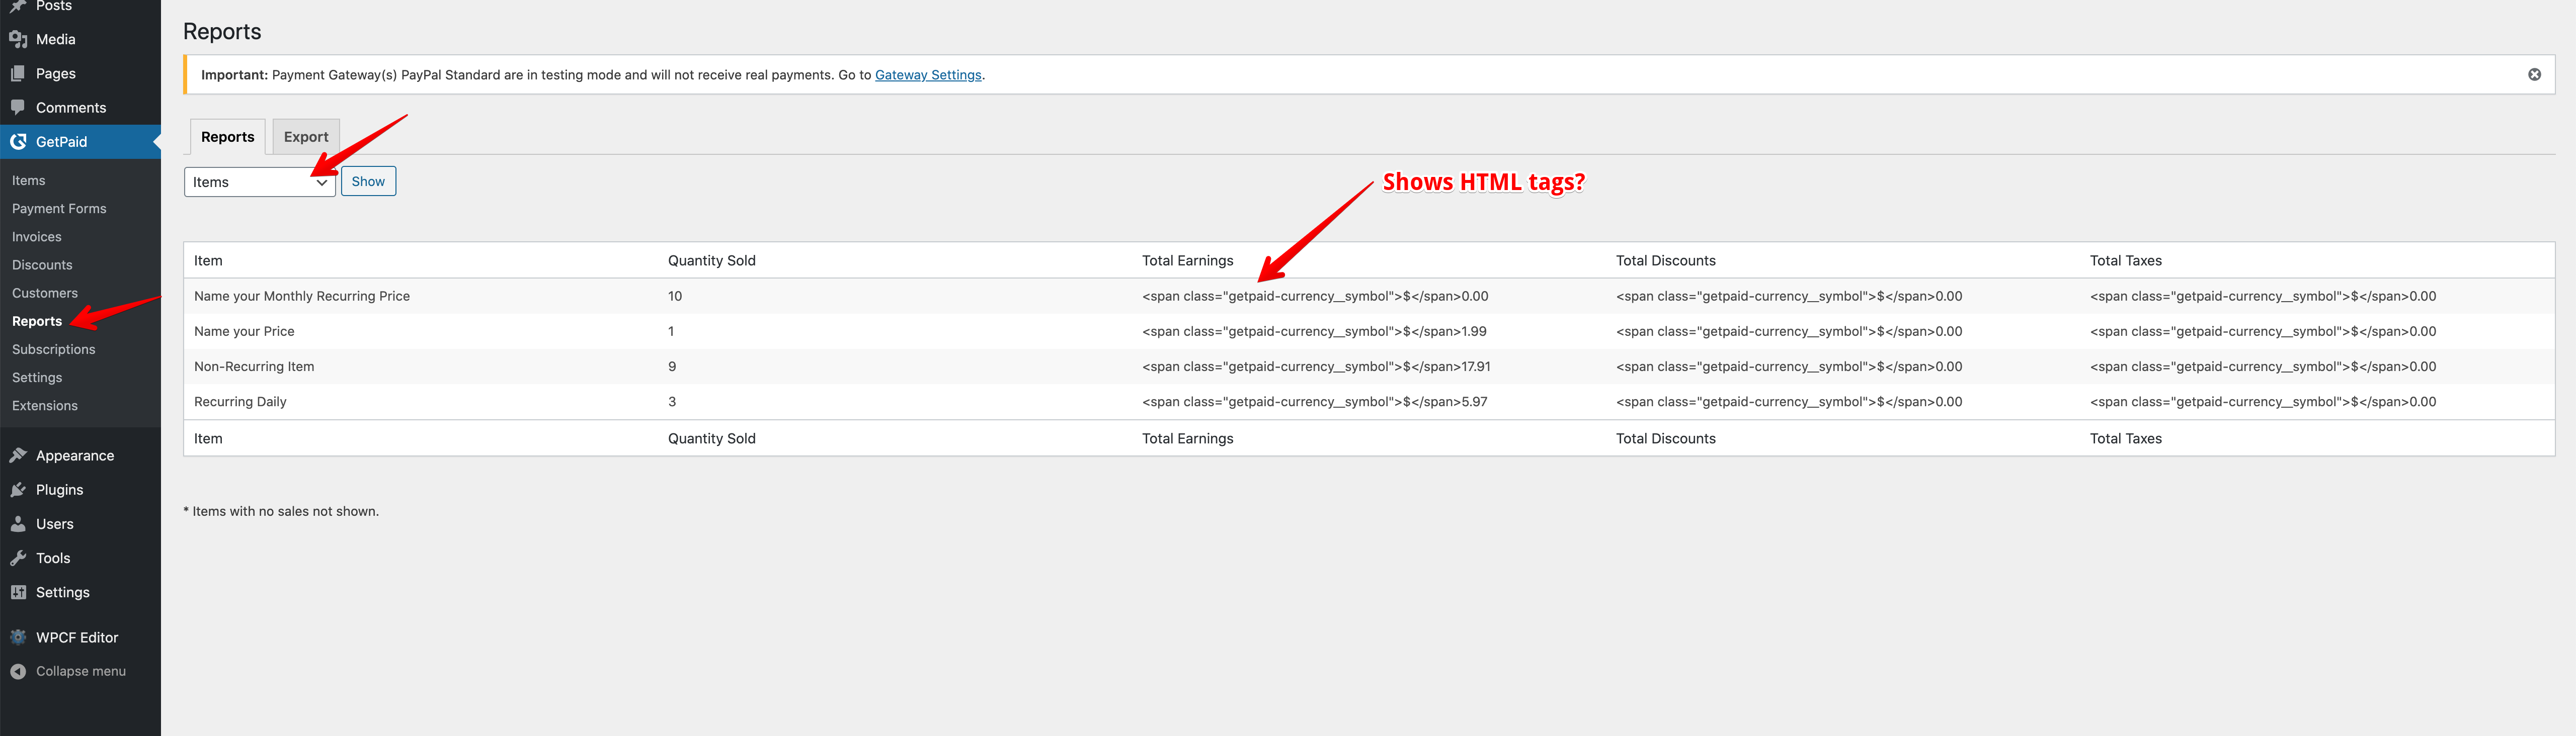The height and width of the screenshot is (736, 2576).
Task: Click the Tools wrench icon
Action: (x=18, y=557)
